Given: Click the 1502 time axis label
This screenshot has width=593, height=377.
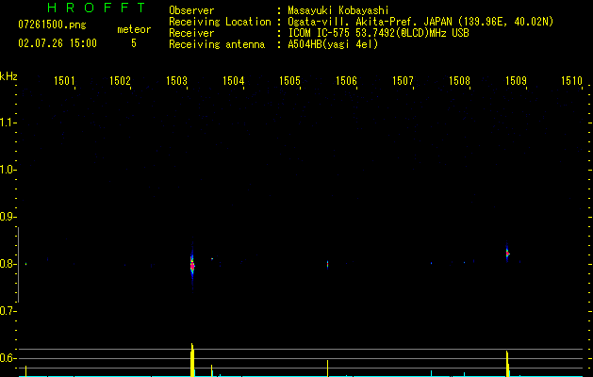Looking at the screenshot, I should 120,81.
